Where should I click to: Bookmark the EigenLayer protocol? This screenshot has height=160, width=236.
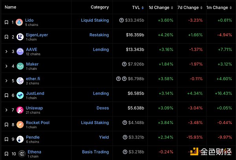(6, 37)
